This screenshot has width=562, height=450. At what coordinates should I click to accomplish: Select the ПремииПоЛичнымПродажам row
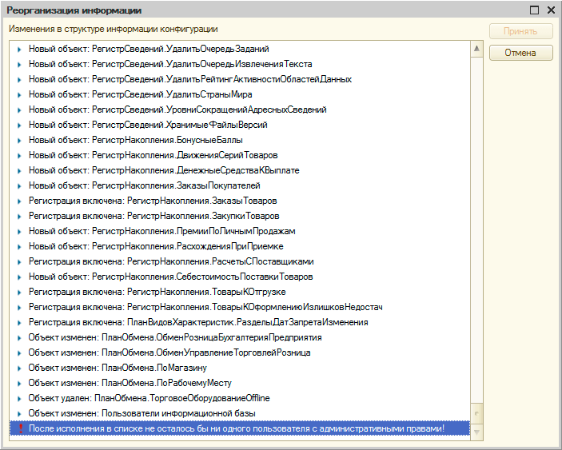pos(167,232)
